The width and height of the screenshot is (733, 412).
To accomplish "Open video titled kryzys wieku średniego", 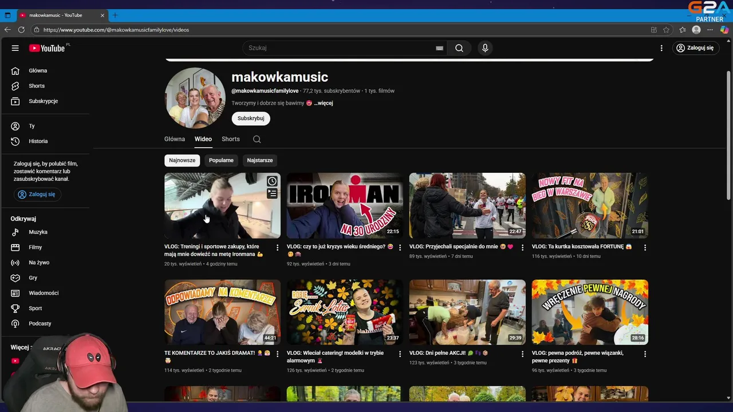I will [x=340, y=250].
